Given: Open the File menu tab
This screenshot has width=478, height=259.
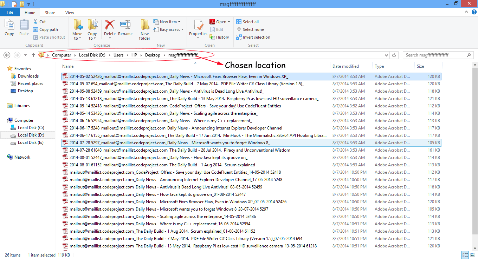Looking at the screenshot, I should [10, 12].
